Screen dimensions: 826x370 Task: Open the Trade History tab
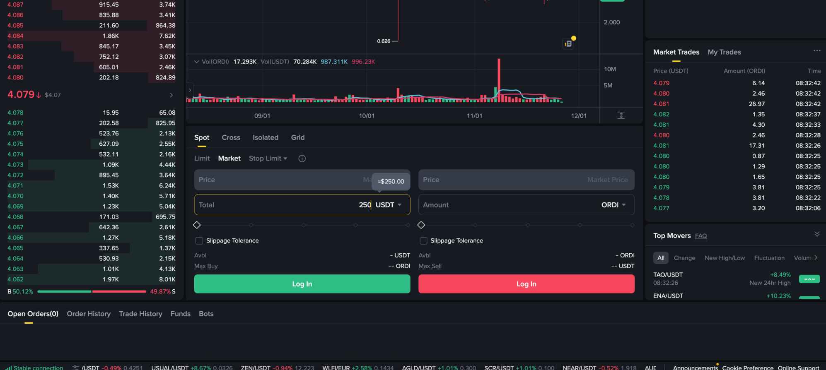pyautogui.click(x=140, y=314)
